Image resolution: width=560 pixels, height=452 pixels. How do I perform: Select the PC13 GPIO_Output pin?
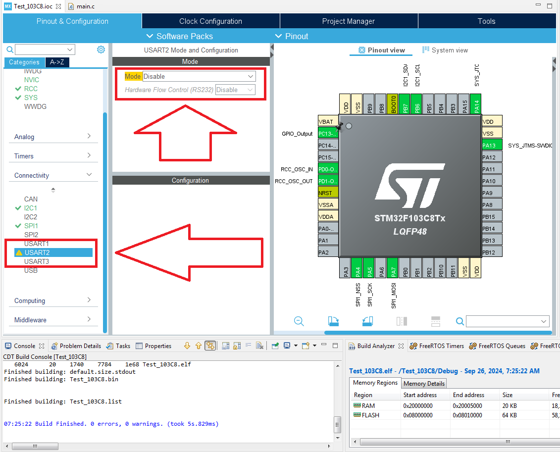pyautogui.click(x=328, y=134)
